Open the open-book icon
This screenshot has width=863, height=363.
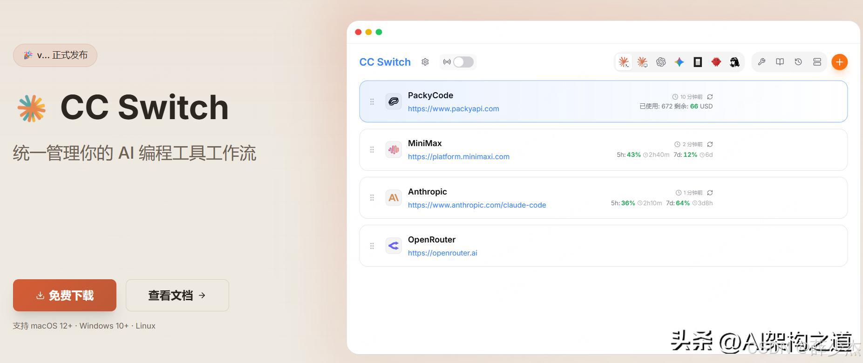[780, 62]
